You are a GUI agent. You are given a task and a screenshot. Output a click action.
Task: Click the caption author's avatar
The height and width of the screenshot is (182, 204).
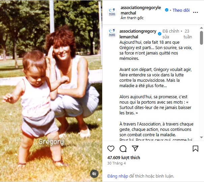112,33
